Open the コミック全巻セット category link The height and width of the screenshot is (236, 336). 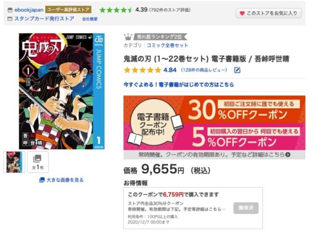pyautogui.click(x=168, y=45)
